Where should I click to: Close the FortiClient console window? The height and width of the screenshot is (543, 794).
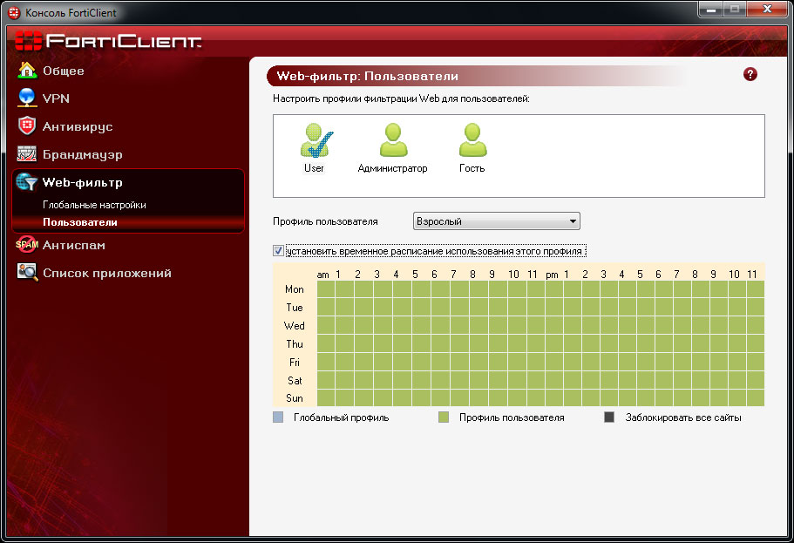767,9
